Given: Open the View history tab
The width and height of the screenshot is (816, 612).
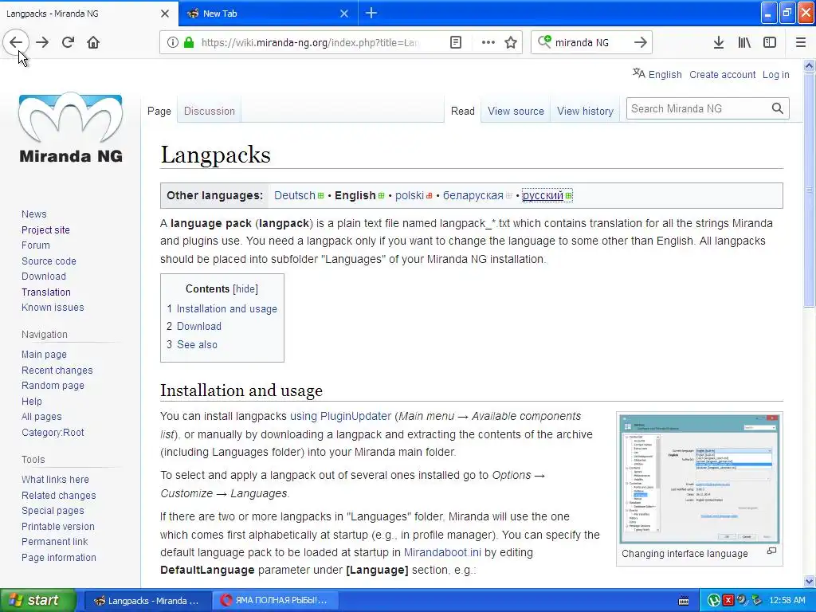Looking at the screenshot, I should pos(585,111).
